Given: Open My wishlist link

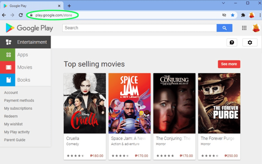Looking at the screenshot, I should [x=13, y=124].
